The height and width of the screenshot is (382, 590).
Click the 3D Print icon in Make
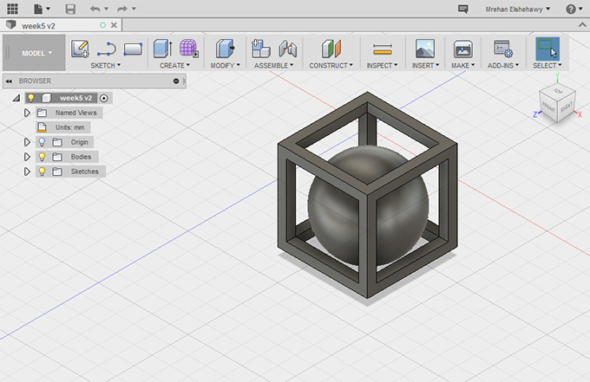click(x=462, y=49)
